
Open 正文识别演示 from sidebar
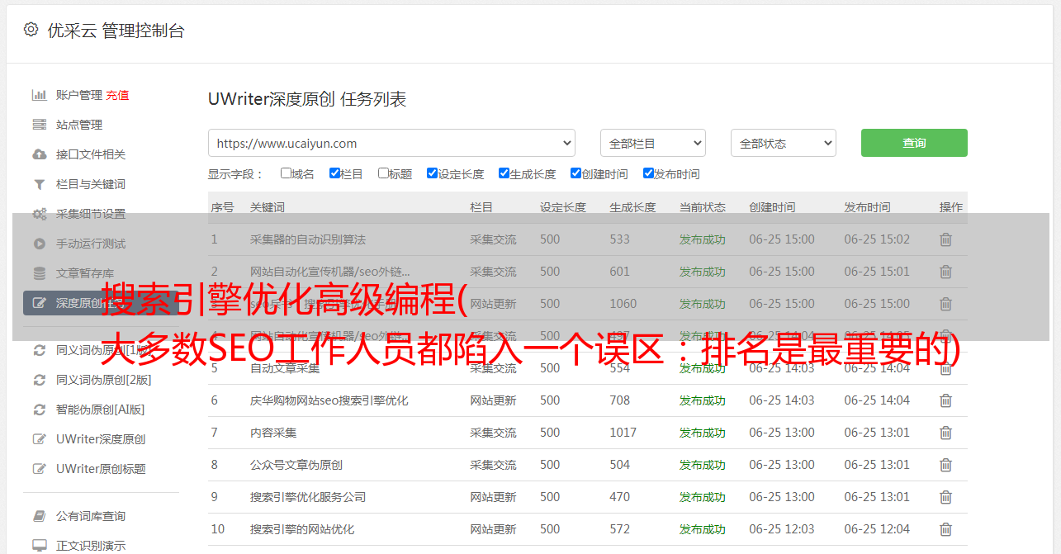tap(91, 546)
